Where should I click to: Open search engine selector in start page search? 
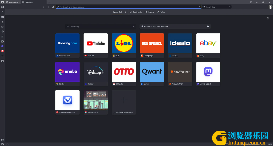[68, 27]
